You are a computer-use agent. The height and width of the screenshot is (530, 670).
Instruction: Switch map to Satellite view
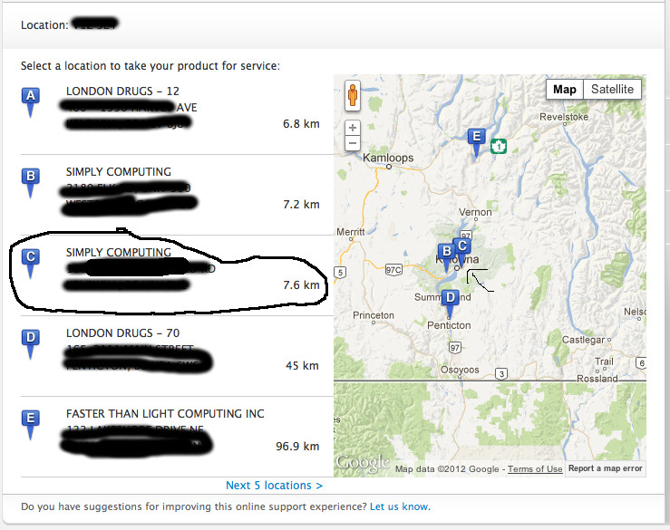coord(612,90)
